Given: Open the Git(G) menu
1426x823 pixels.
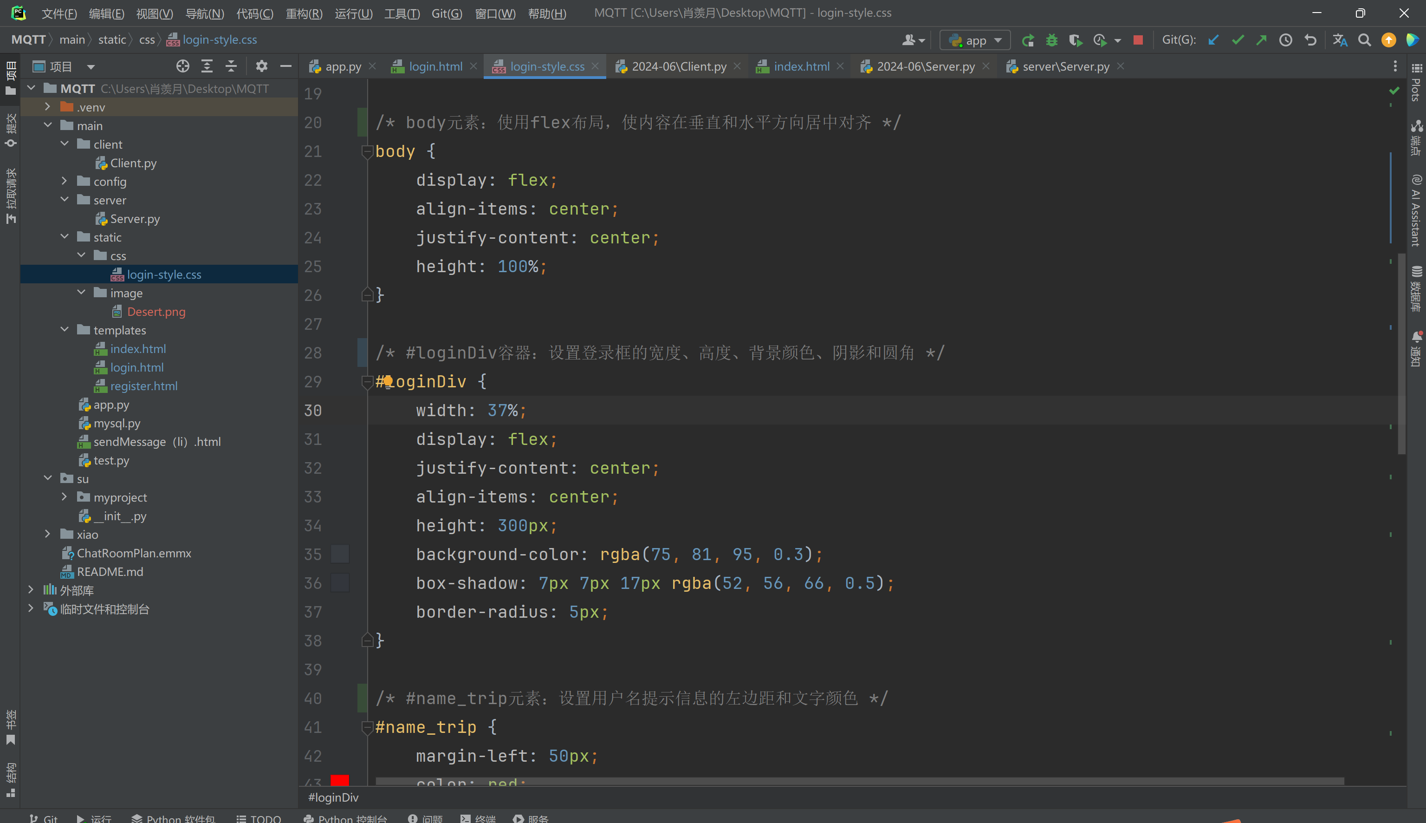Looking at the screenshot, I should coord(447,13).
